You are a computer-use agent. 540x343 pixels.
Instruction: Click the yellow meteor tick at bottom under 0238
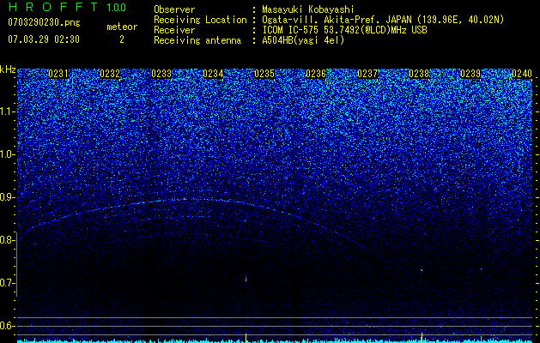pos(422,337)
